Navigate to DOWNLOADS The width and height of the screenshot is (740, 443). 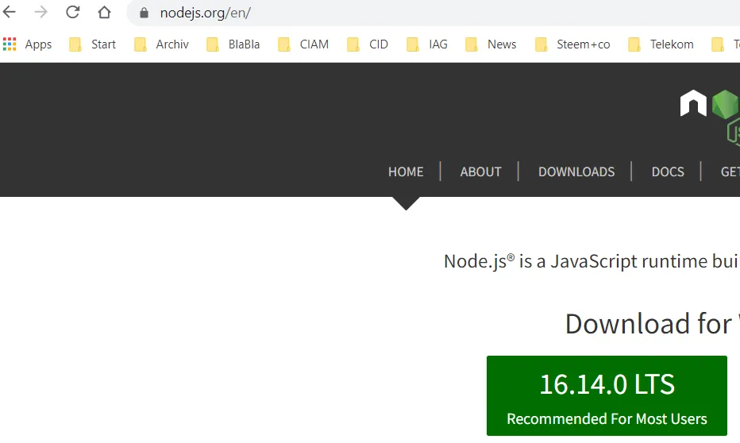pos(576,171)
